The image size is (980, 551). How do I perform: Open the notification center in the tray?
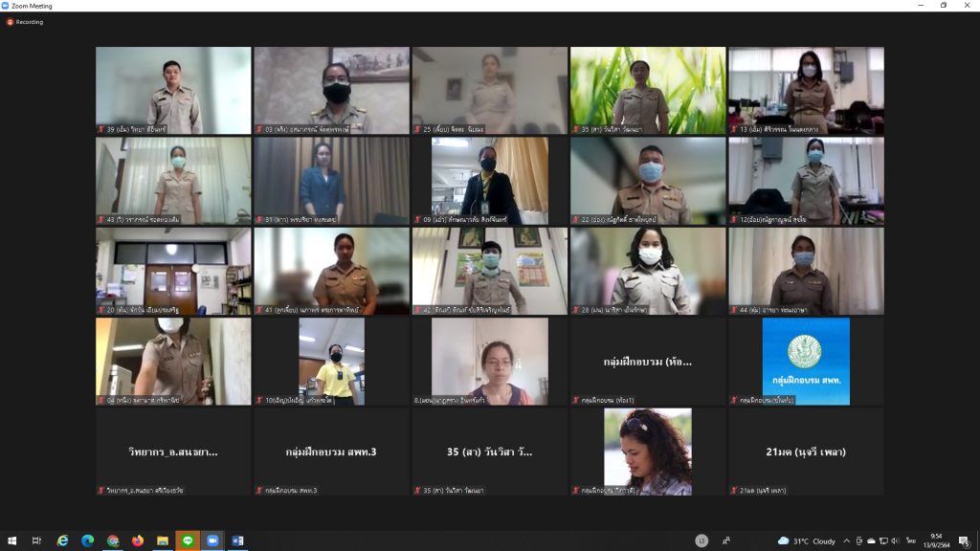click(x=964, y=540)
